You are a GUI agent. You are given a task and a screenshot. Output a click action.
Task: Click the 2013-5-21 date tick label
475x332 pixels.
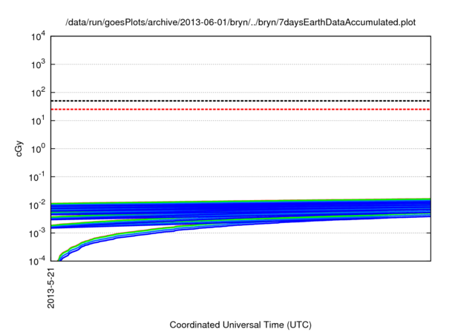pyautogui.click(x=51, y=288)
